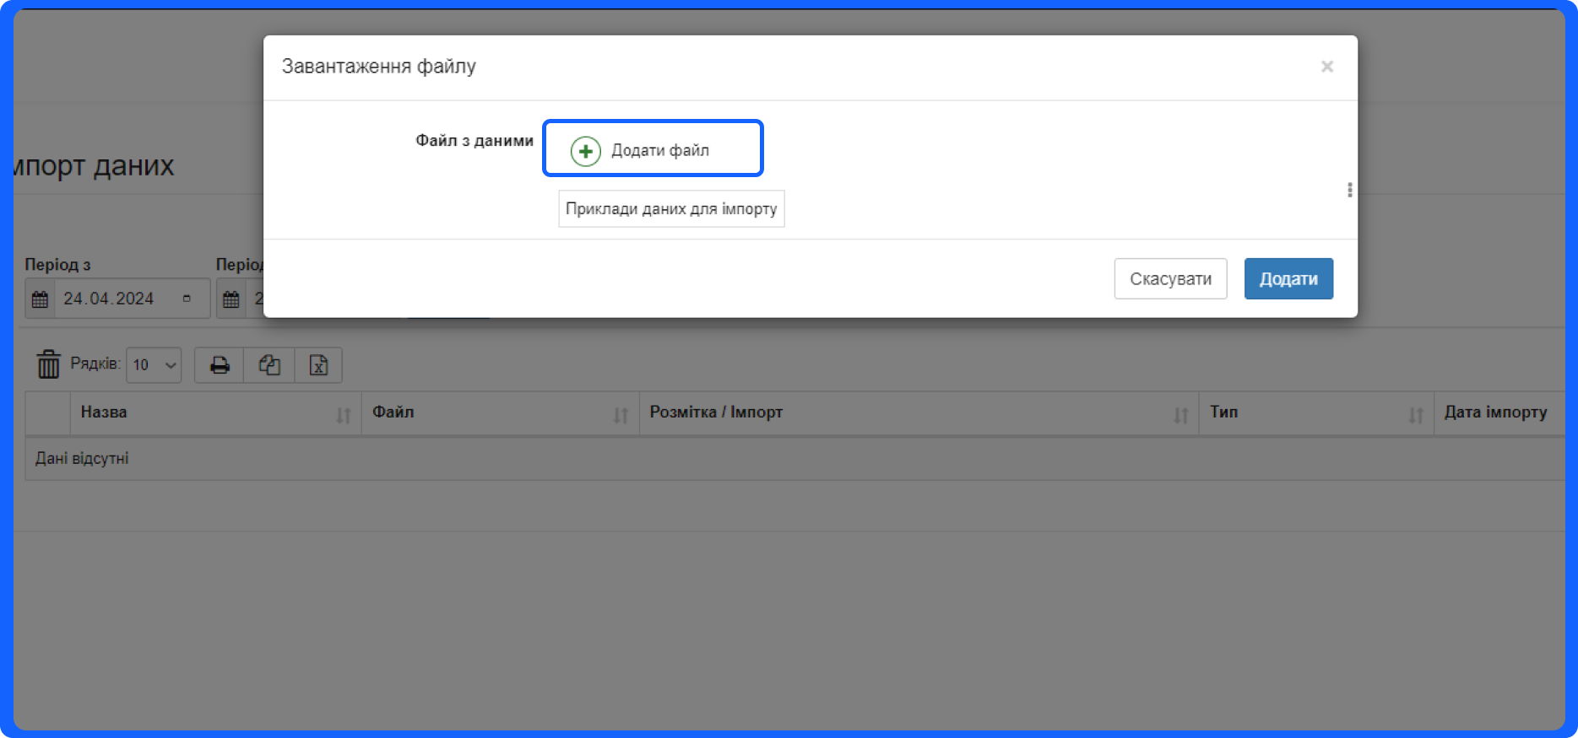Image resolution: width=1578 pixels, height=738 pixels.
Task: Click the print icon button
Action: coord(220,365)
